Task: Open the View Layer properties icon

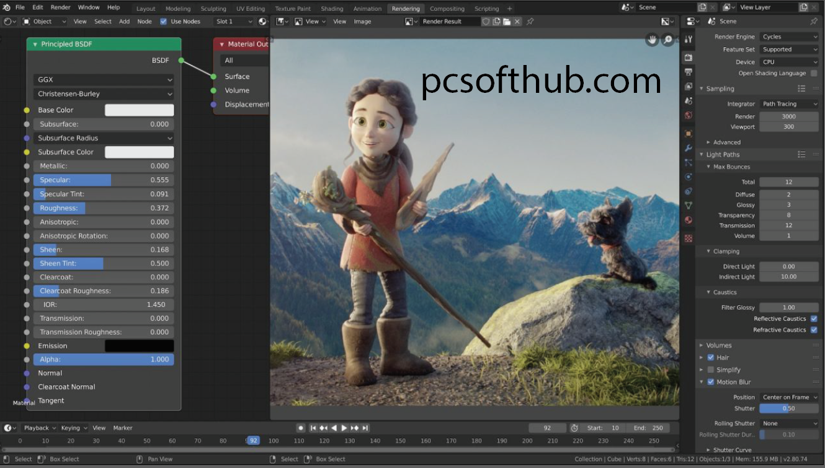Action: tap(688, 87)
